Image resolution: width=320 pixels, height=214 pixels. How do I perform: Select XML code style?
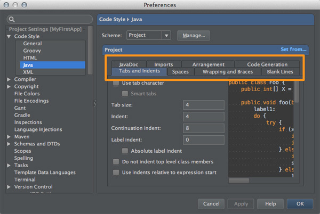28,72
